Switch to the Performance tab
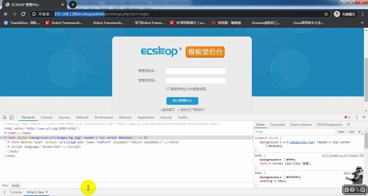The height and width of the screenshot is (196, 368). (x=104, y=117)
